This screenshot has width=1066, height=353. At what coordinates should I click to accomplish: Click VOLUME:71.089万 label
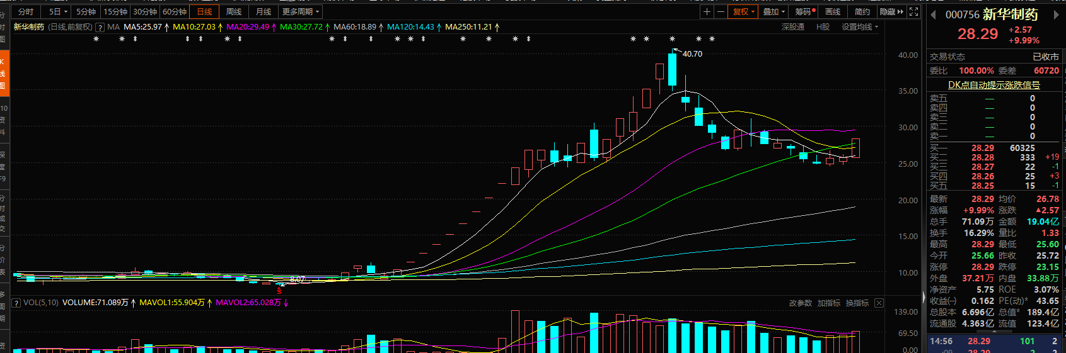pos(95,303)
